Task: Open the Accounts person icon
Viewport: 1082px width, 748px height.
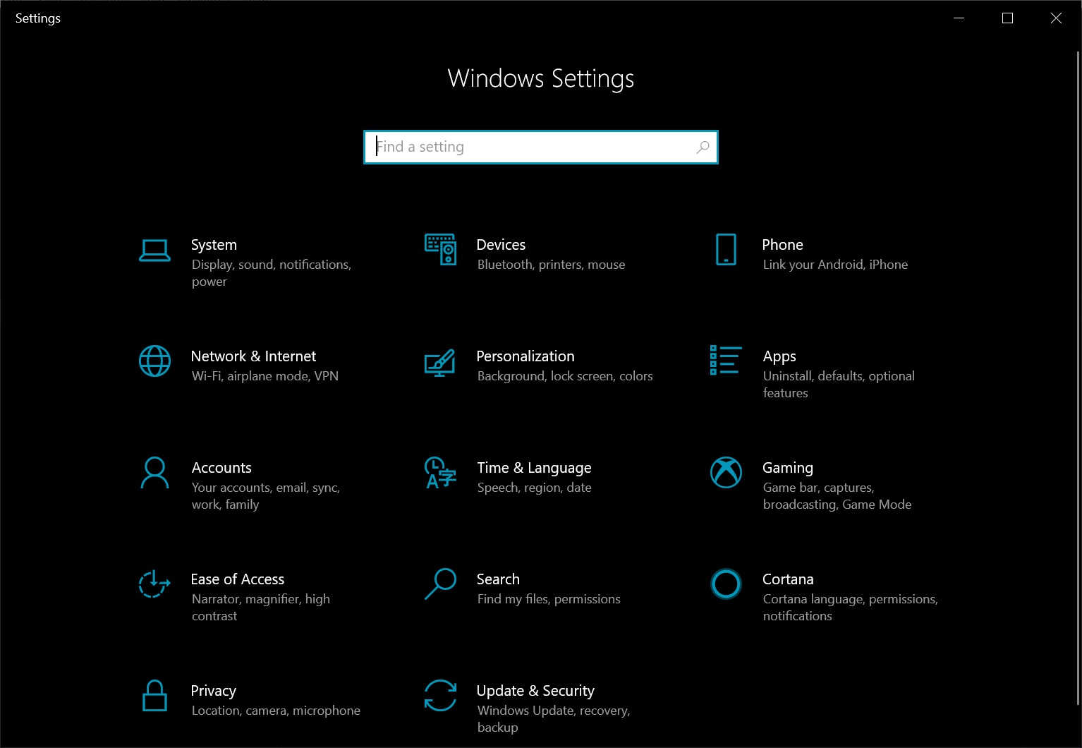Action: click(x=154, y=473)
